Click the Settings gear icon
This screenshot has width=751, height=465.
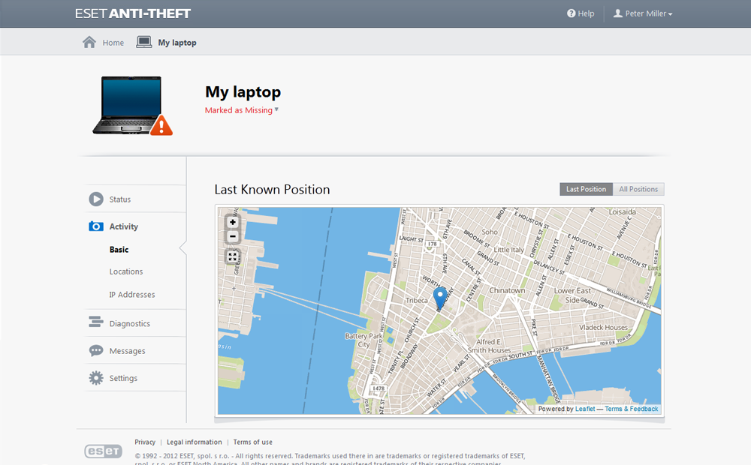click(96, 378)
